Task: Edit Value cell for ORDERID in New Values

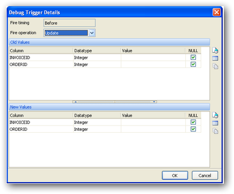Action: coord(153,129)
